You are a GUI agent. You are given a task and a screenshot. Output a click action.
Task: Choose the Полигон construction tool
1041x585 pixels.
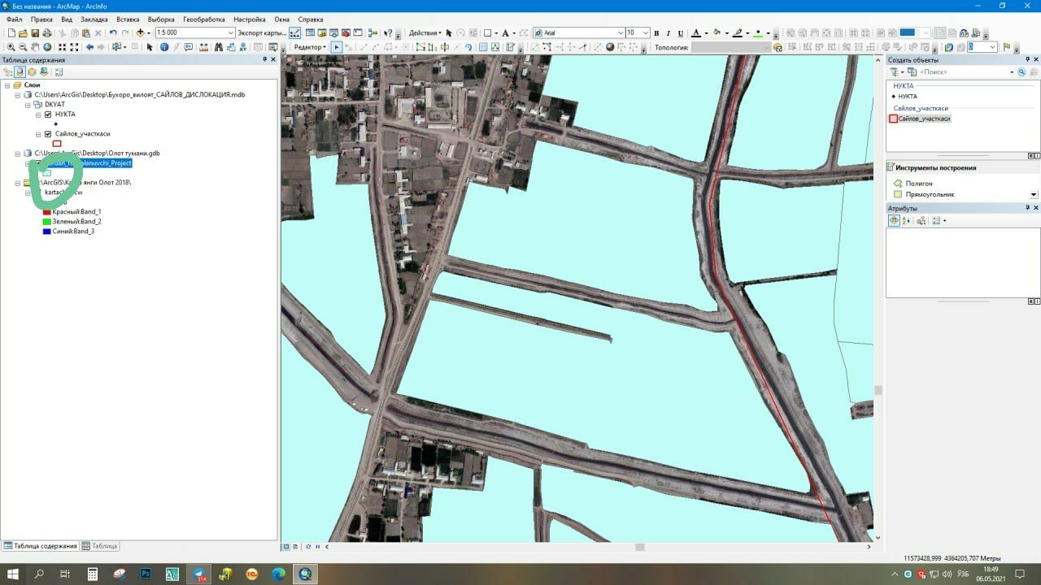click(918, 184)
